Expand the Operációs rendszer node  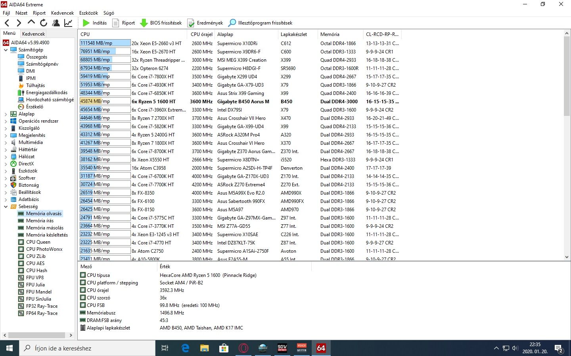[x=6, y=121]
